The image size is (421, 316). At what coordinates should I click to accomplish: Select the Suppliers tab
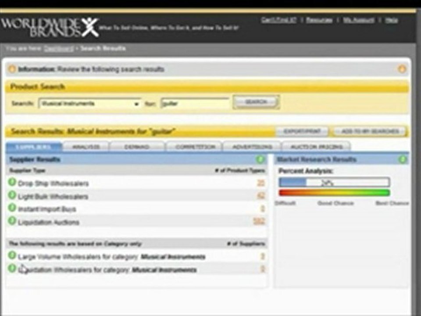(34, 147)
